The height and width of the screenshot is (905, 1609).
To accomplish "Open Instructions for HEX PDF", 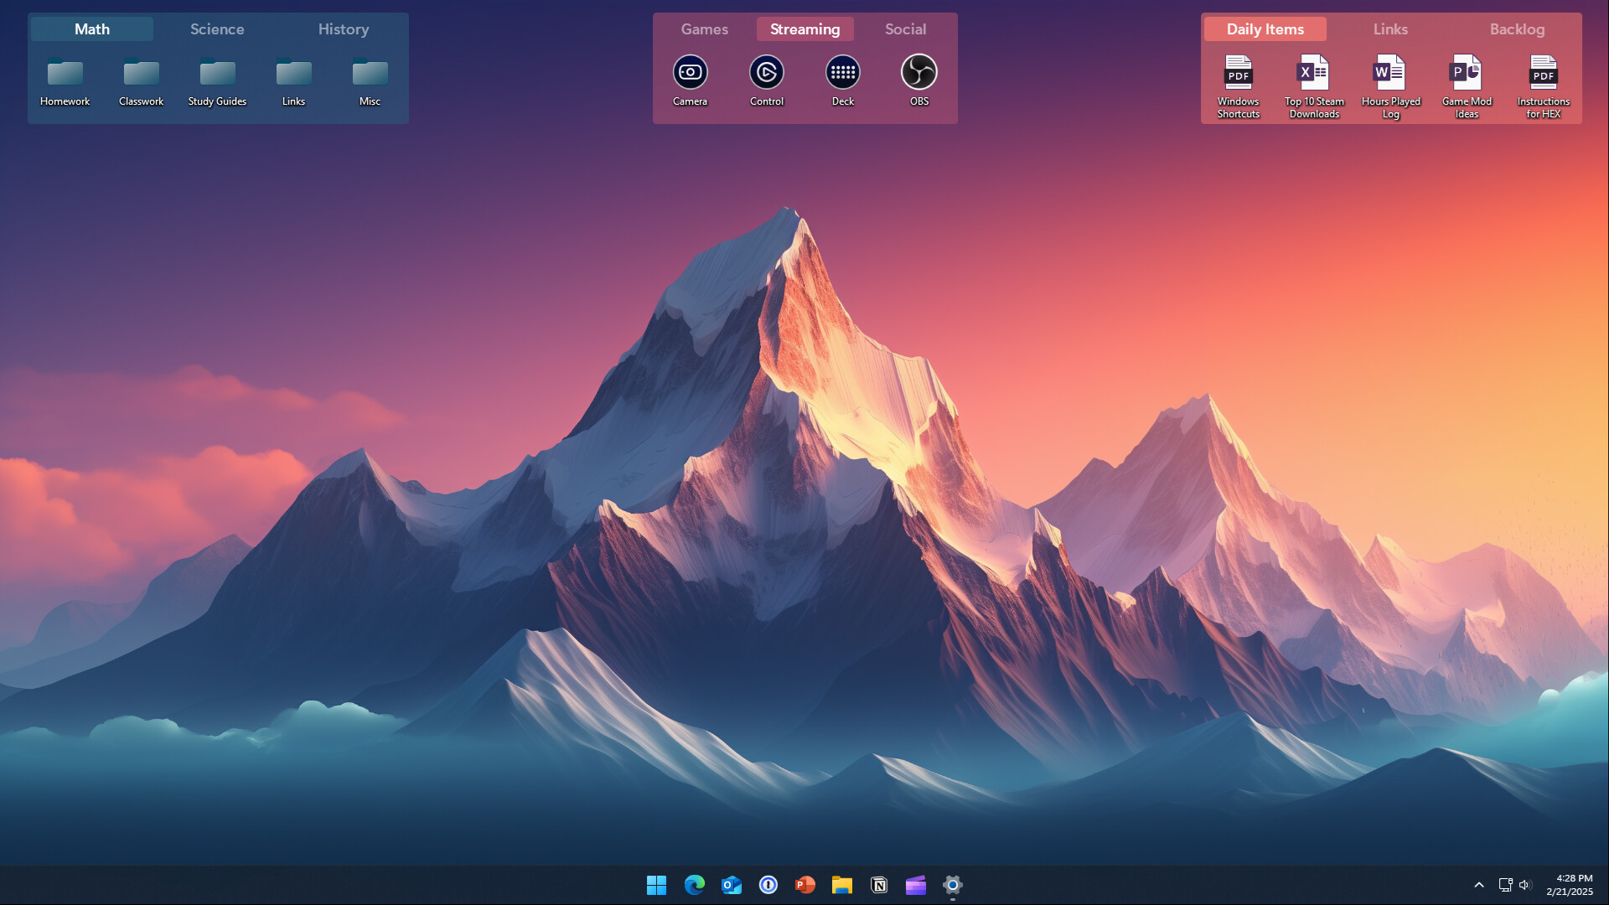I will 1543,74.
